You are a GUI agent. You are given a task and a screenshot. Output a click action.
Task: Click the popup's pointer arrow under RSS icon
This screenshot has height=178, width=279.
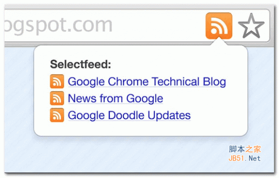point(219,42)
